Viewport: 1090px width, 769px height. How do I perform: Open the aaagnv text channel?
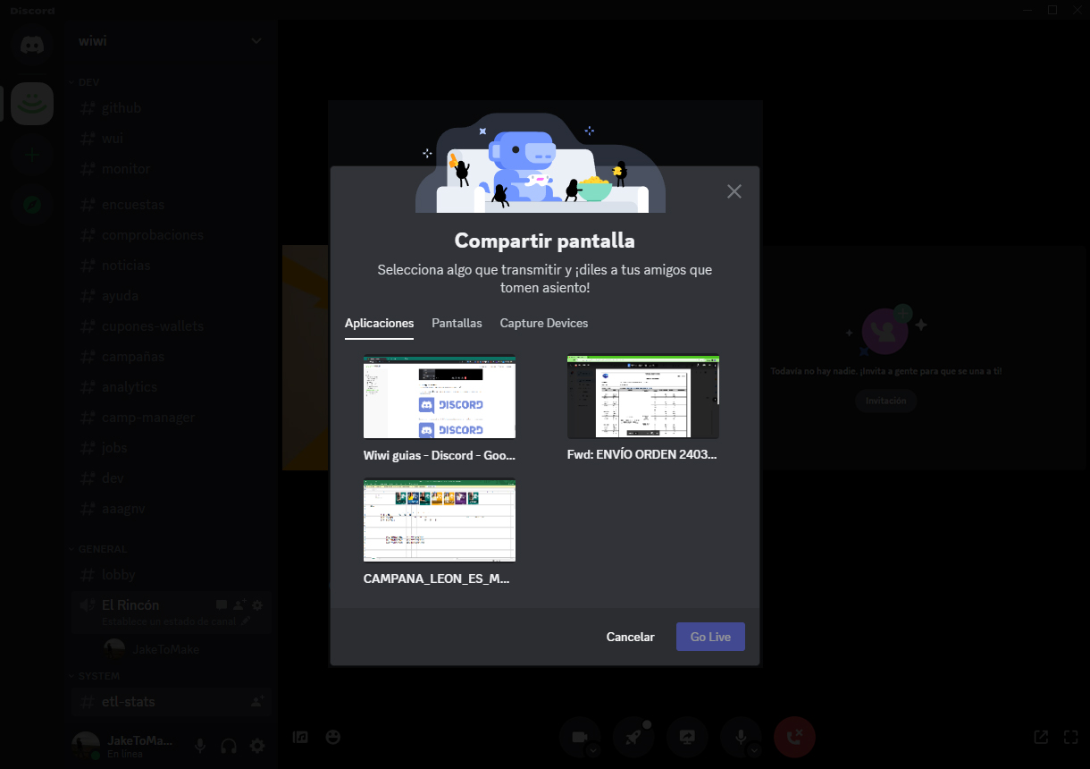170,509
